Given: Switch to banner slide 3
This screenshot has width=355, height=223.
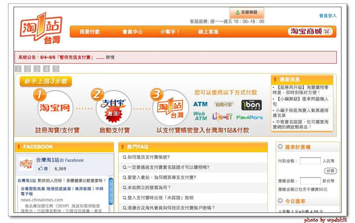Looking at the screenshot, I should coord(37,69).
